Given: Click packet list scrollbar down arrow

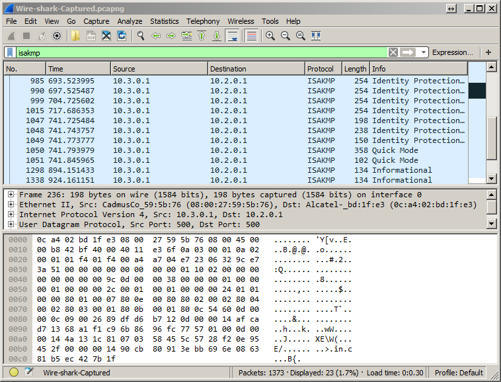Looking at the screenshot, I should (491, 179).
